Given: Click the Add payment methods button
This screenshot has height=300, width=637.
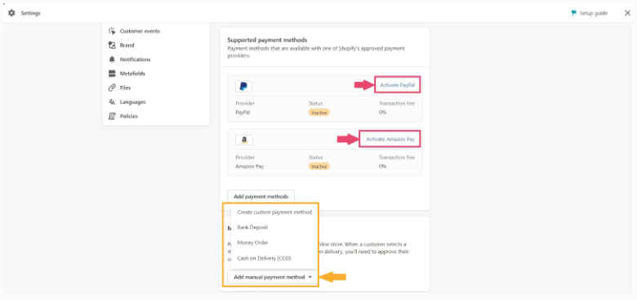Looking at the screenshot, I should tap(261, 196).
